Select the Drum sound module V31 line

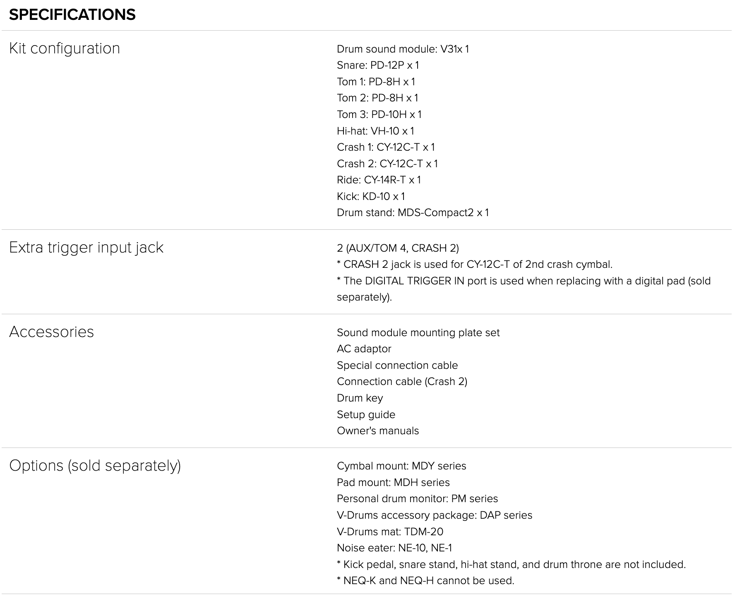[x=403, y=49]
